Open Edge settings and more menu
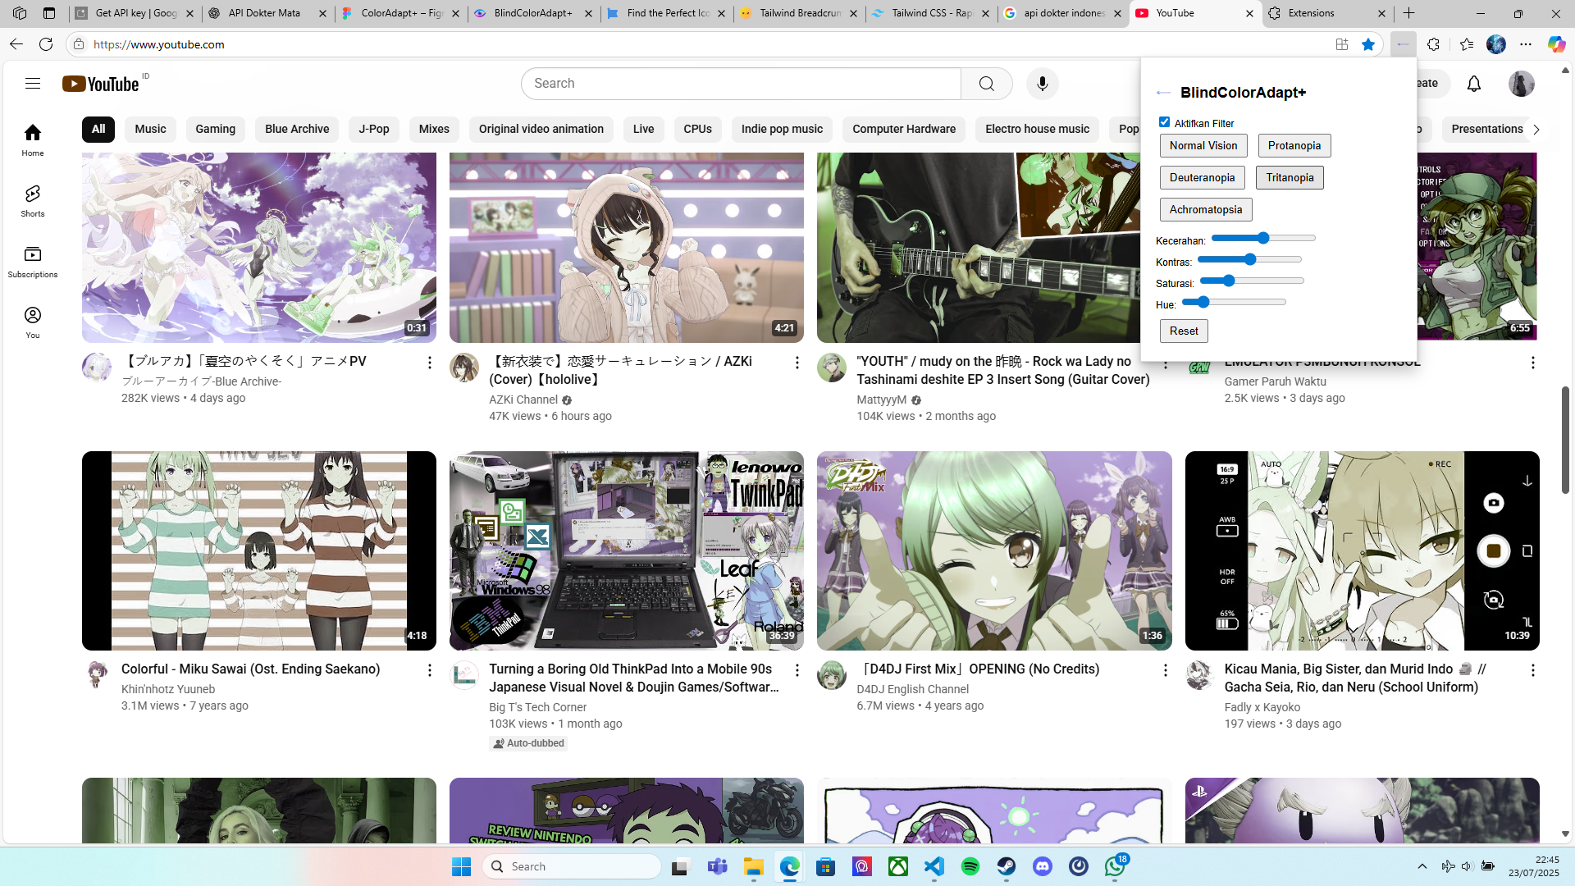The width and height of the screenshot is (1575, 886). (x=1526, y=44)
